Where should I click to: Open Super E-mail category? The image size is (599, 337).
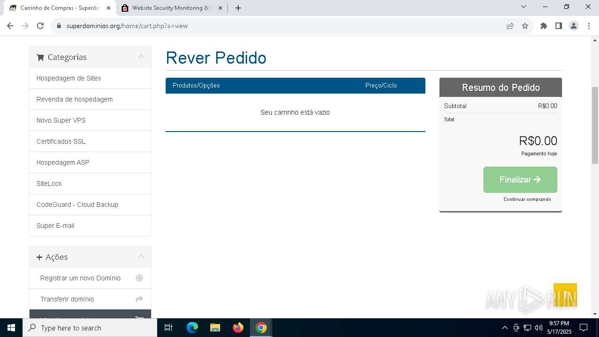pos(90,226)
